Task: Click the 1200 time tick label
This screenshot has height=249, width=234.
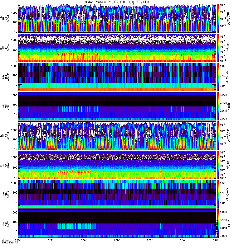Action: (x=19, y=241)
